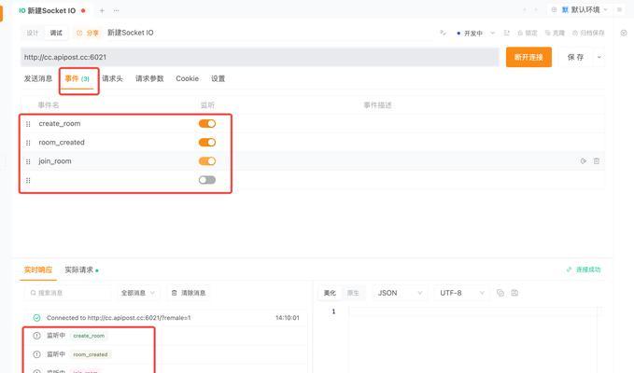Click the 归档保存 archive icon

(x=575, y=33)
